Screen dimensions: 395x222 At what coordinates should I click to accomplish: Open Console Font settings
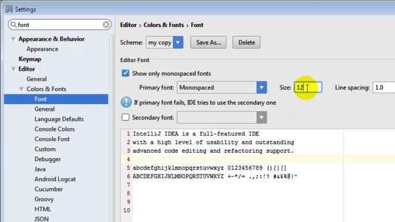click(52, 139)
